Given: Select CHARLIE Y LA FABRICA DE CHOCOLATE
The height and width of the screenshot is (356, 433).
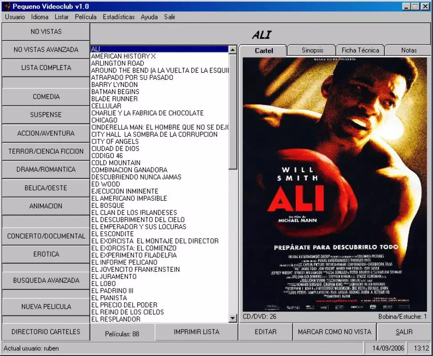Looking at the screenshot, I should pyautogui.click(x=159, y=113).
